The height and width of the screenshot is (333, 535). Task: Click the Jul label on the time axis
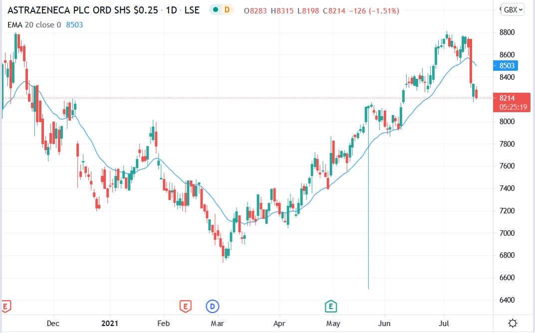(444, 323)
